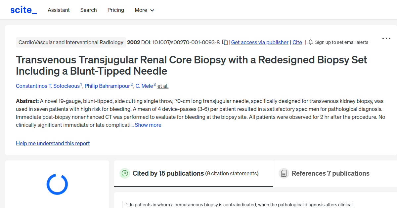397x208 pixels.
Task: Expand the More navigation menu
Action: tap(144, 10)
